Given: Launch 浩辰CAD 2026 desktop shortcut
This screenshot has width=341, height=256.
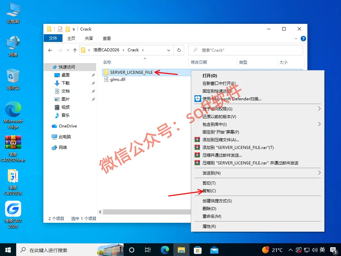Looking at the screenshot, I should (x=13, y=214).
